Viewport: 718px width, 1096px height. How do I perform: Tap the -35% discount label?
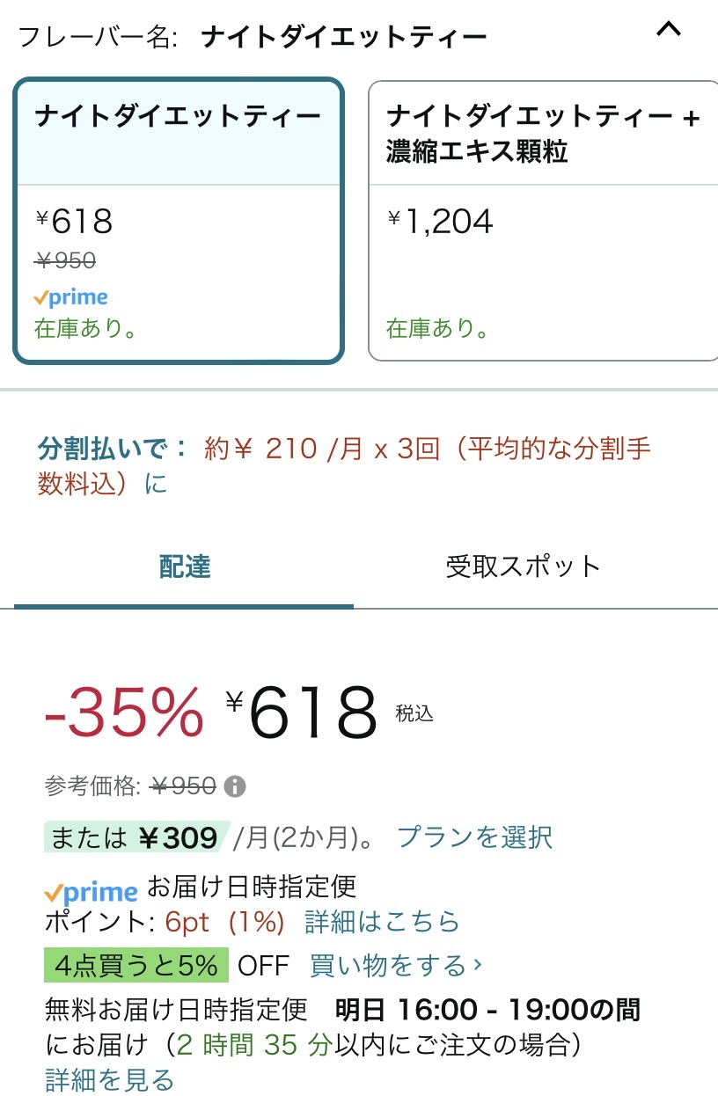124,712
